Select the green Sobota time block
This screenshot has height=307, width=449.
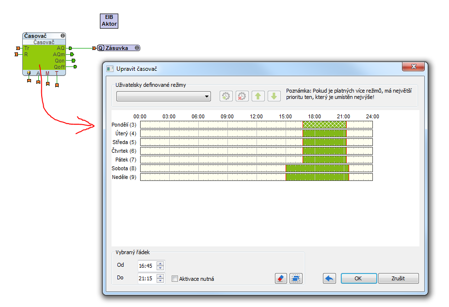[x=317, y=168]
